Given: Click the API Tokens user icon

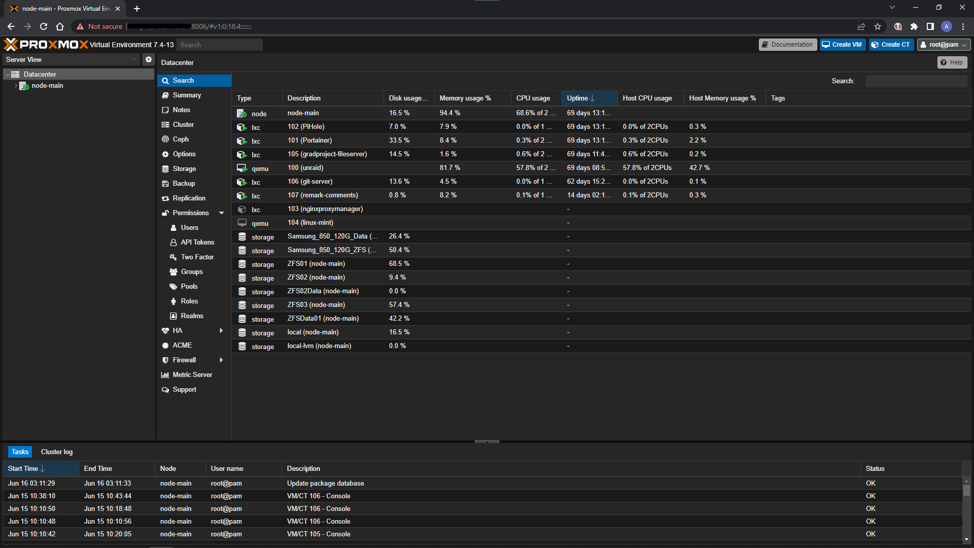Looking at the screenshot, I should 173,243.
